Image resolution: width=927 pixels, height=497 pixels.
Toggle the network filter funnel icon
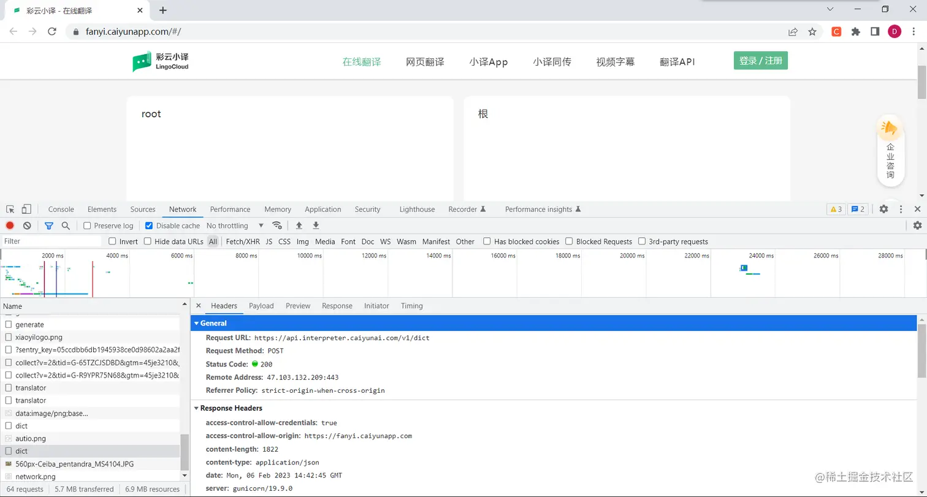(x=49, y=226)
